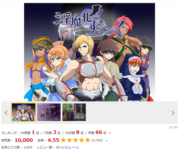Select the third thumbnail with gameplay screenshots
Image resolution: width=180 pixels, height=151 pixels.
coord(74,112)
